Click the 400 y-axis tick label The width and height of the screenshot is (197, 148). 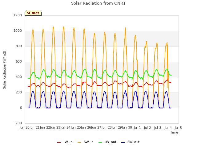tap(19, 77)
